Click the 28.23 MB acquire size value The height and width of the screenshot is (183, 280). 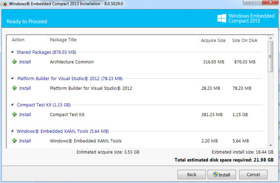(x=211, y=88)
